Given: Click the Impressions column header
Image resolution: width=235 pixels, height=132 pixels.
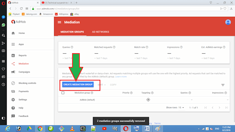Looking at the screenshot, I should 218,93.
